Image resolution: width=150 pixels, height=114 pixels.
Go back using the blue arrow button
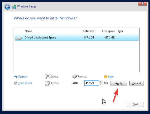(x=7, y=7)
